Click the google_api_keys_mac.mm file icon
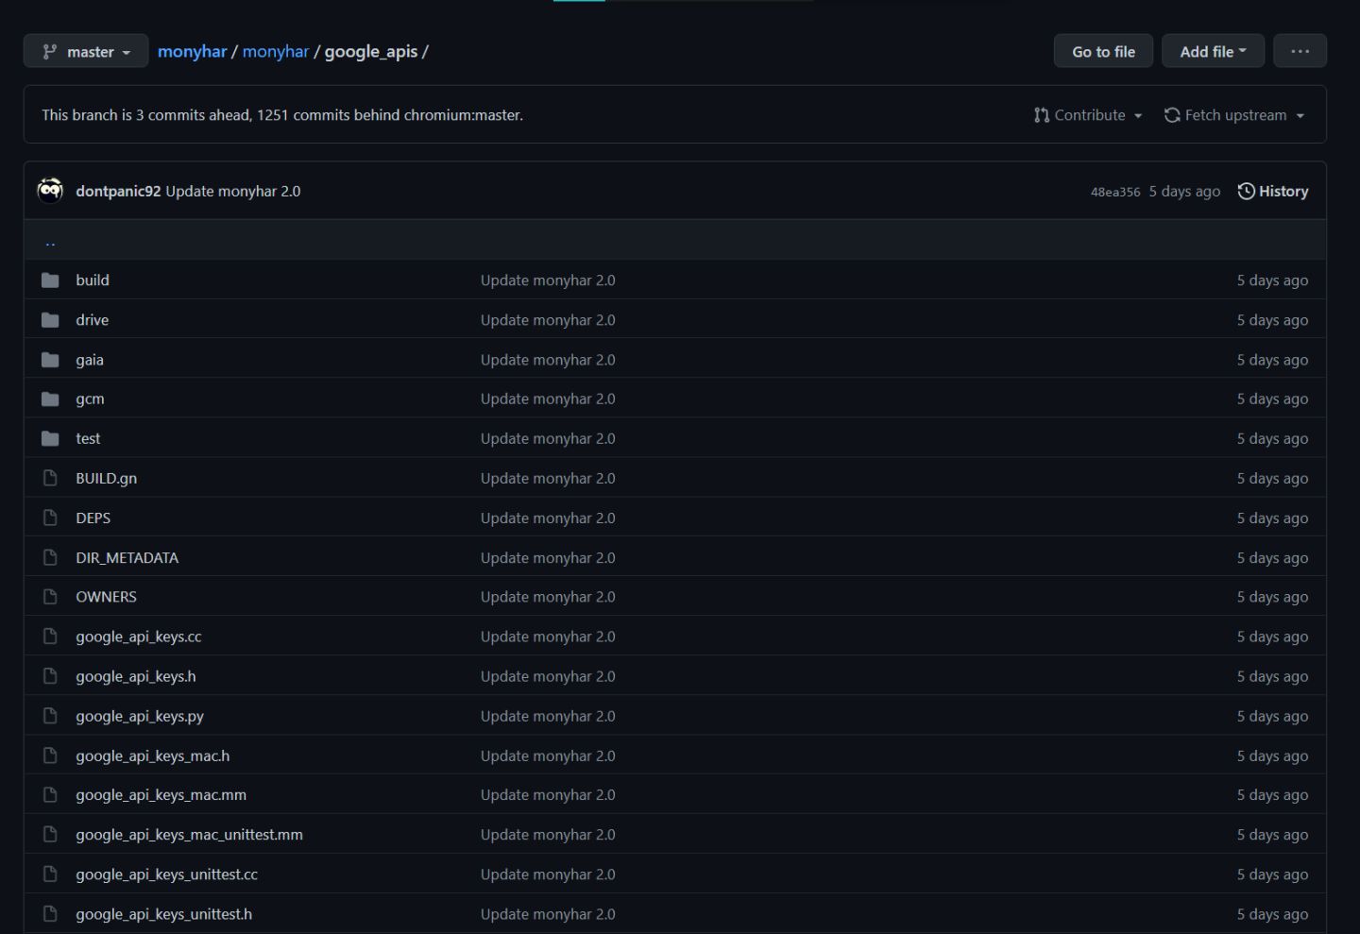Viewport: 1360px width, 934px height. coord(50,795)
